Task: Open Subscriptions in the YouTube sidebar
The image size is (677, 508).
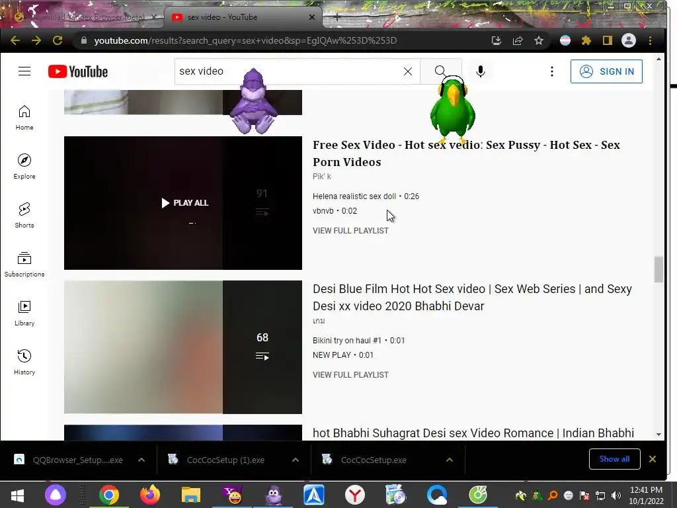Action: pyautogui.click(x=24, y=265)
